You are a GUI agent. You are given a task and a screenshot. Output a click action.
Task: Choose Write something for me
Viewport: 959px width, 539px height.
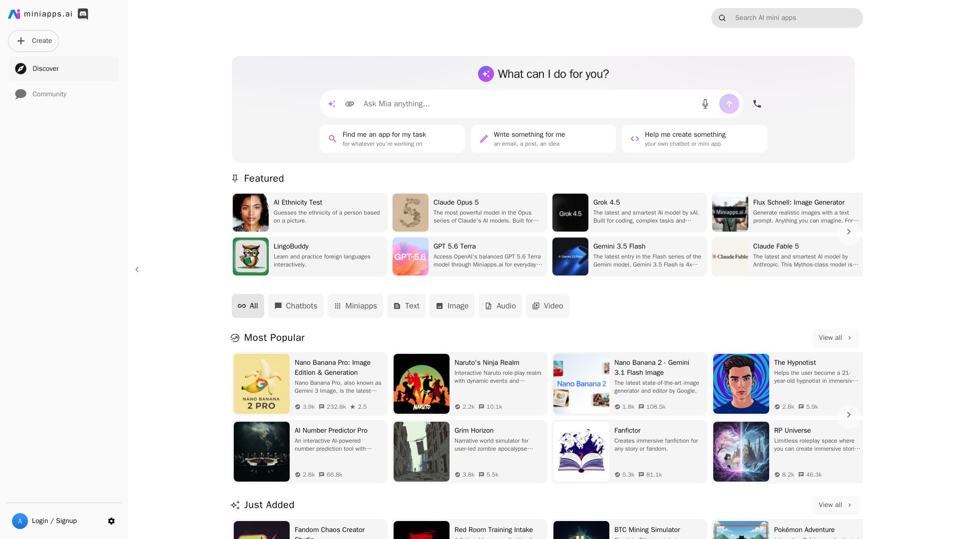tap(543, 139)
